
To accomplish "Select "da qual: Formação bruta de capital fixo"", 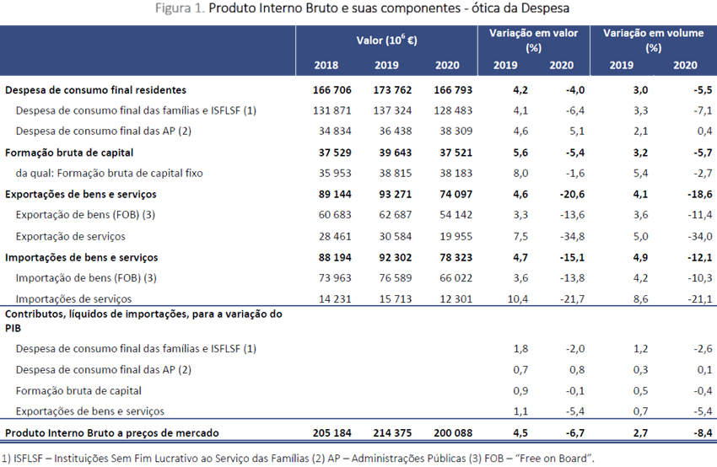I will pos(110,173).
